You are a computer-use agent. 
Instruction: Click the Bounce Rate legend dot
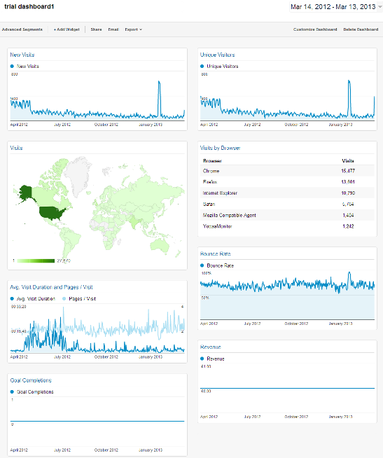[x=202, y=265]
